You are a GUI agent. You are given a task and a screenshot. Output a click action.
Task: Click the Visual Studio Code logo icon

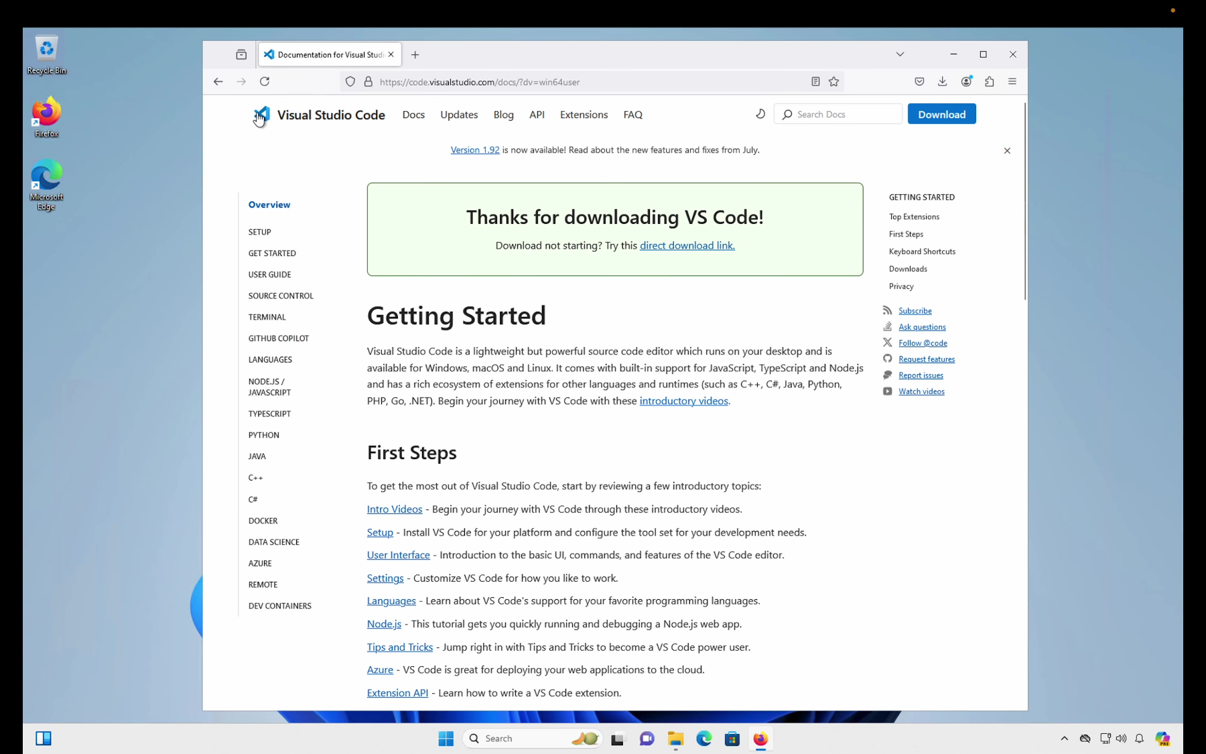point(262,115)
